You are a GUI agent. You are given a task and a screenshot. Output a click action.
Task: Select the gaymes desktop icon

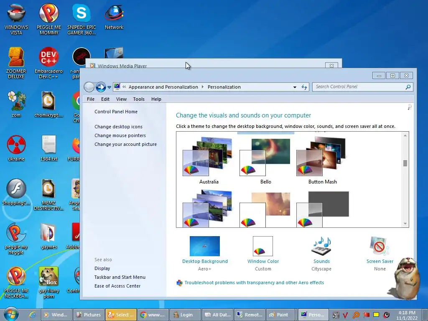(49, 236)
